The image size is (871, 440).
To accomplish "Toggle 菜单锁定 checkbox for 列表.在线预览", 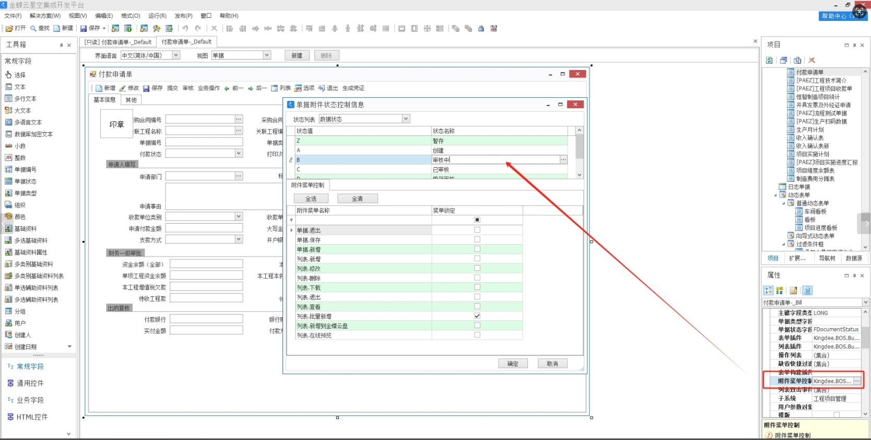I will point(477,335).
